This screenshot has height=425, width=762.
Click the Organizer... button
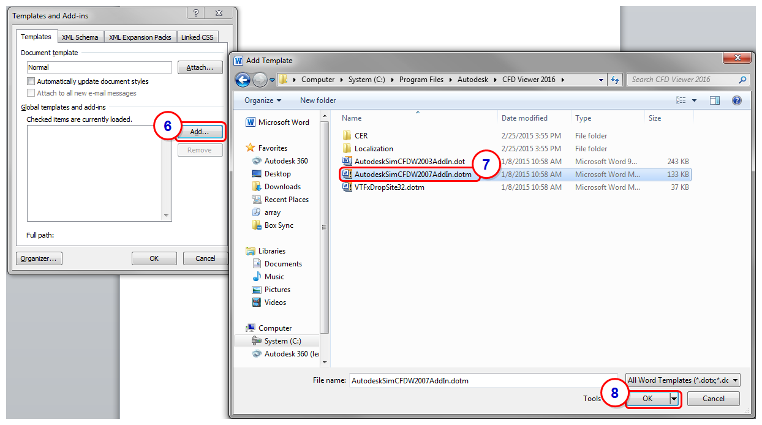tap(39, 258)
